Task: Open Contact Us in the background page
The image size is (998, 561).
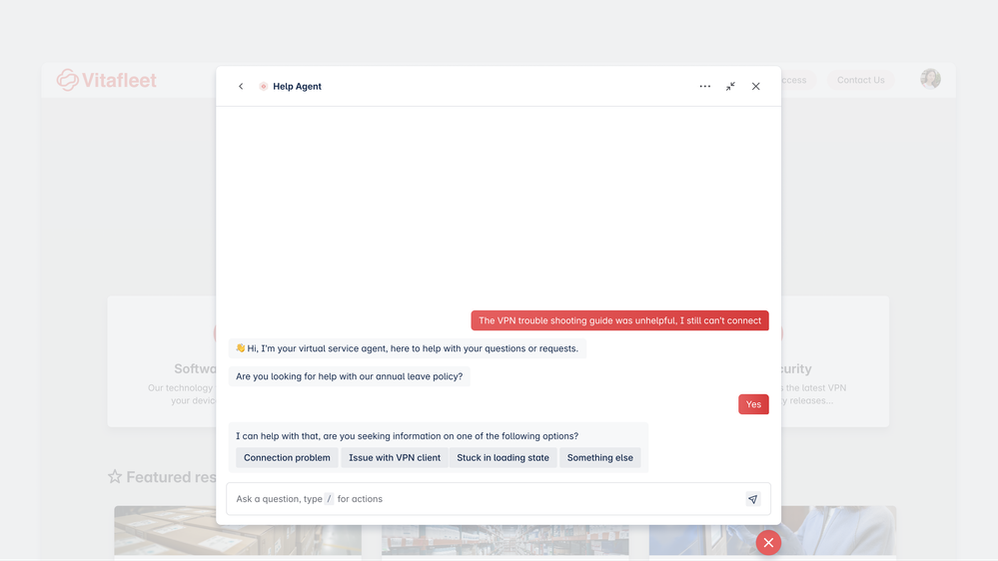Action: click(860, 80)
